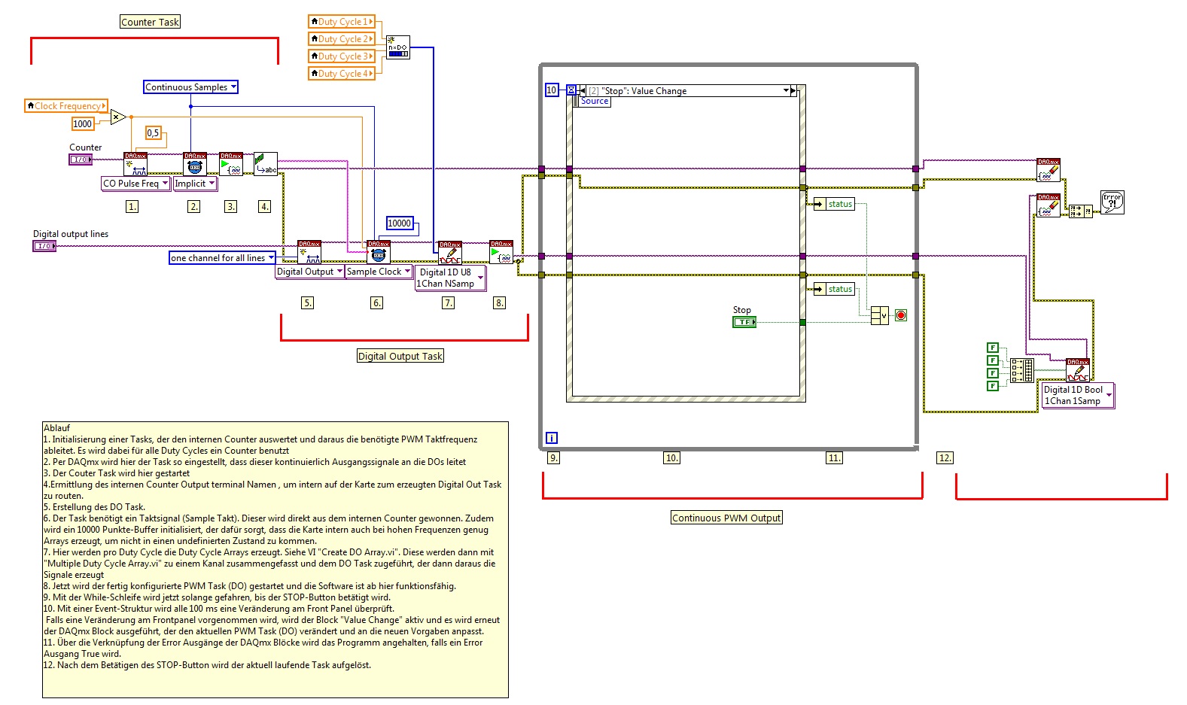The image size is (1187, 705).
Task: Select the Merge Errors node
Action: coord(1081,211)
